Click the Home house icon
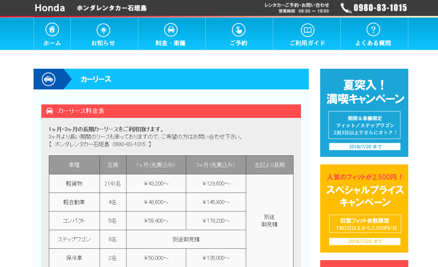 click(52, 29)
